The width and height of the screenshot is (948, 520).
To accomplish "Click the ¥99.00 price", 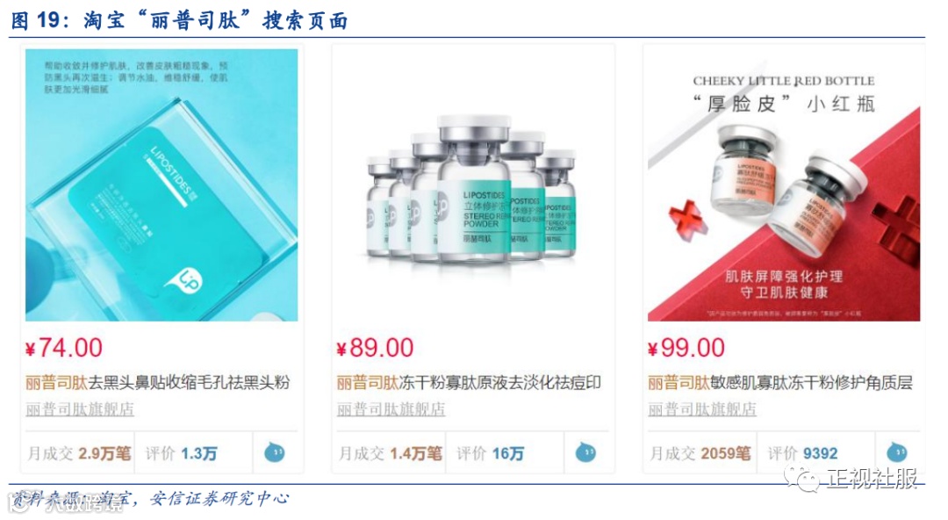I will 686,348.
